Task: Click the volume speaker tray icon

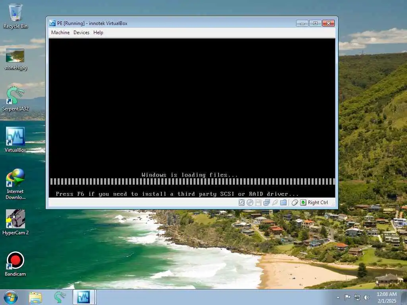Action: pyautogui.click(x=366, y=297)
